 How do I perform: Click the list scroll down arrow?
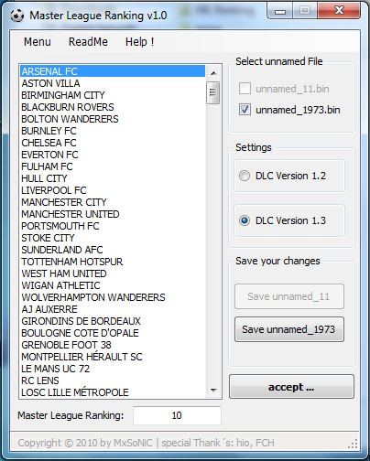coord(213,390)
